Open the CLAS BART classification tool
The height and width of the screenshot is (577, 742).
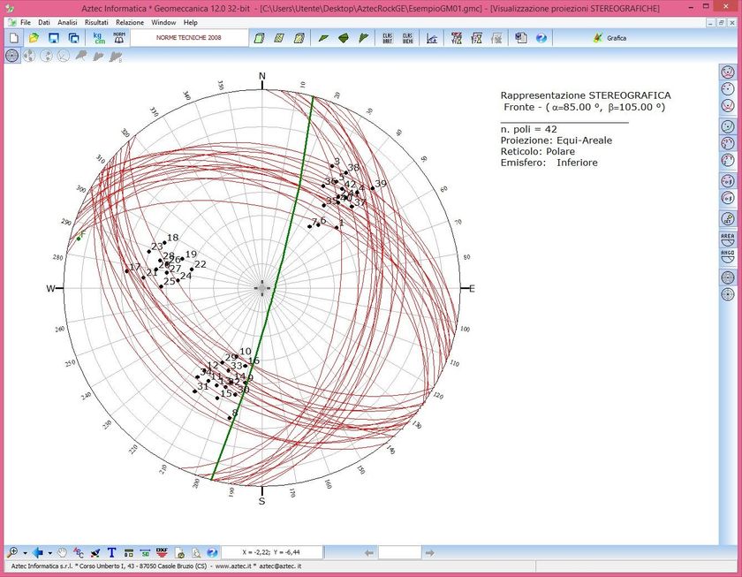[x=388, y=38]
